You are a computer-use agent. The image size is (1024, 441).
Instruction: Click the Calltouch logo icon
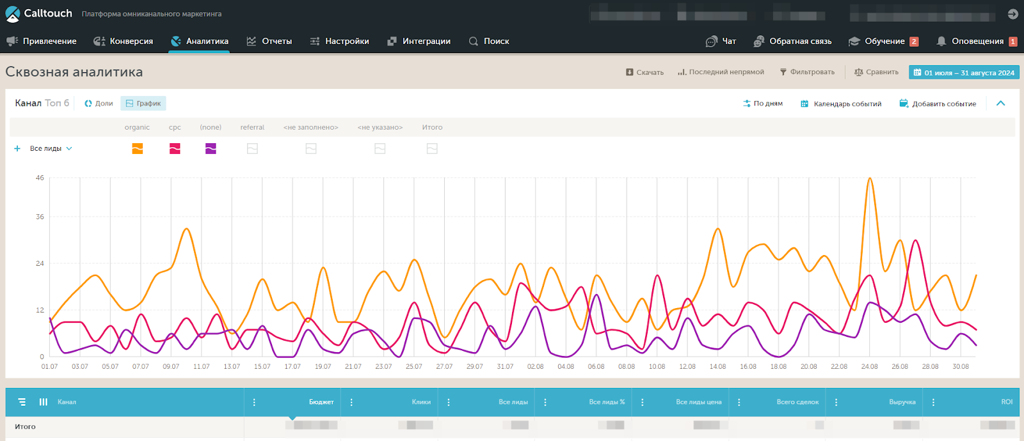click(12, 13)
